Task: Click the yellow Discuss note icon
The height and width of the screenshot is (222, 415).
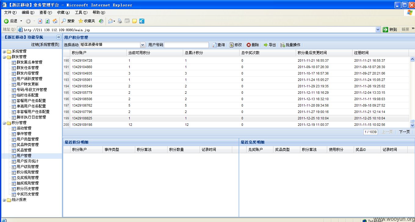Action: pyautogui.click(x=134, y=21)
